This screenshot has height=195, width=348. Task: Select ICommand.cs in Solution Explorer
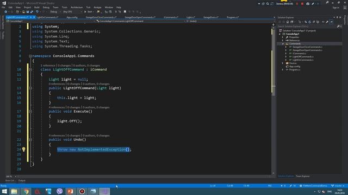pos(299,54)
